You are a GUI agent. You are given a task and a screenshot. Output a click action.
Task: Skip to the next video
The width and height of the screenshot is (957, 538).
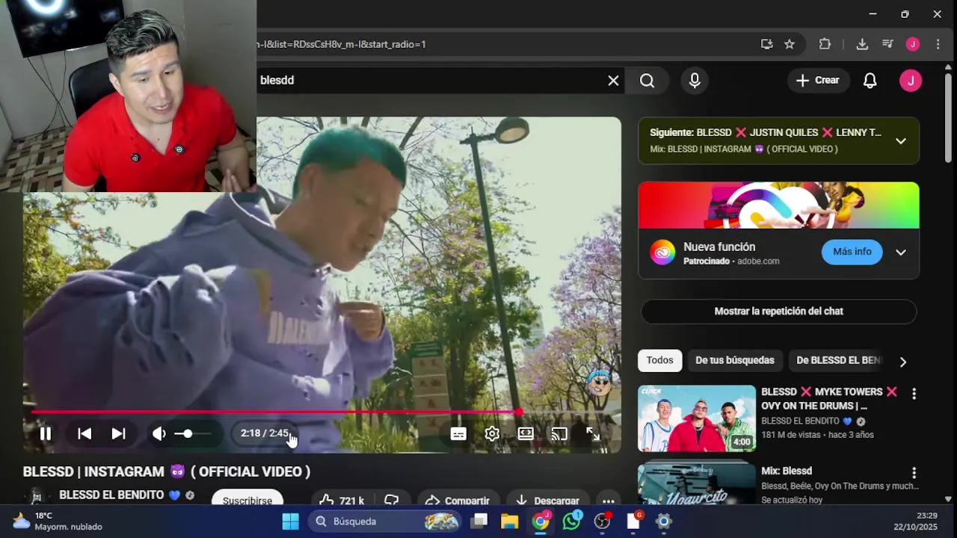point(118,433)
